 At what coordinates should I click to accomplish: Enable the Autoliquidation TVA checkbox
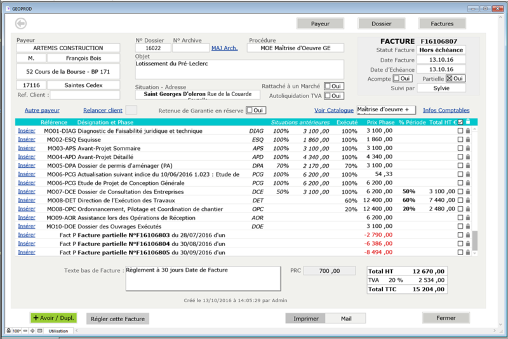coord(328,96)
